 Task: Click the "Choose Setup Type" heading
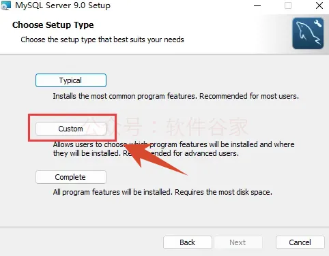53,25
